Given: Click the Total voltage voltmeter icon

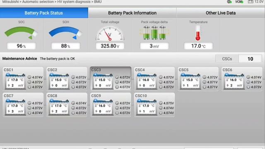Looking at the screenshot, I should (x=110, y=34).
